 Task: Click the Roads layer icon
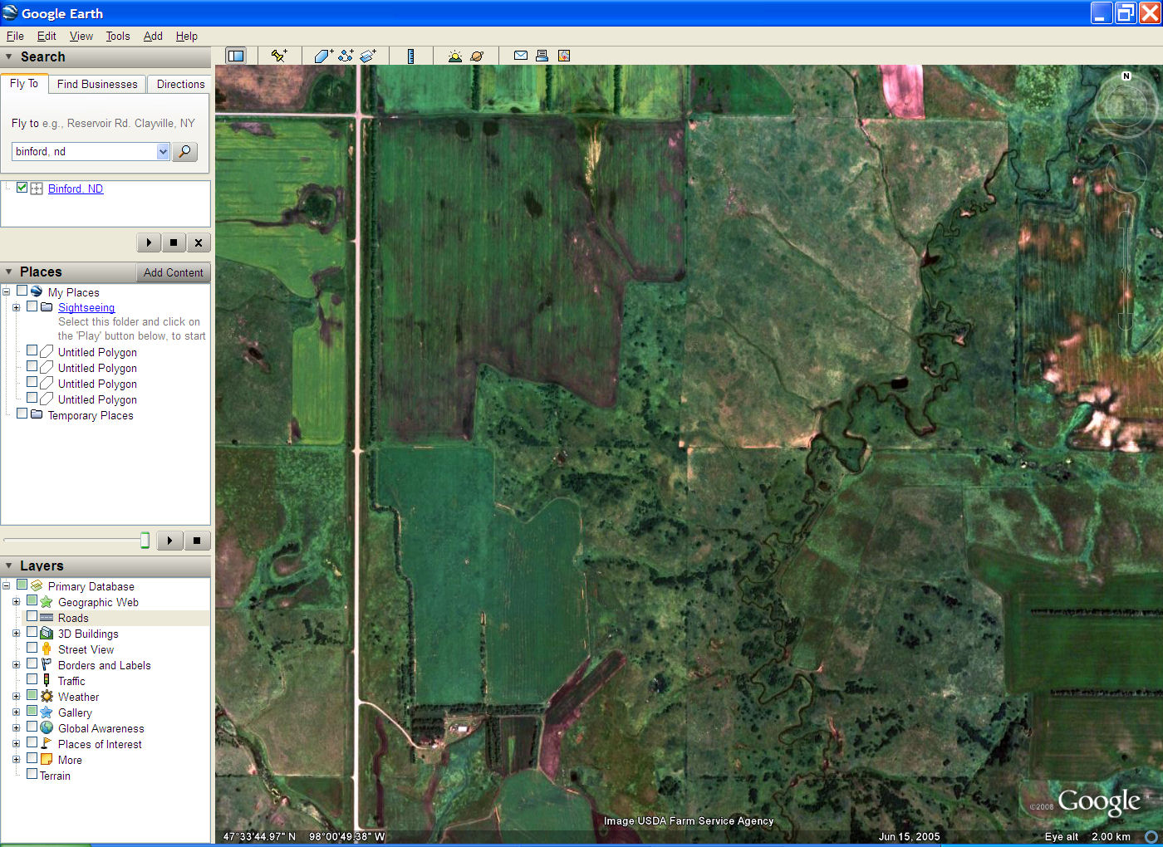(47, 618)
